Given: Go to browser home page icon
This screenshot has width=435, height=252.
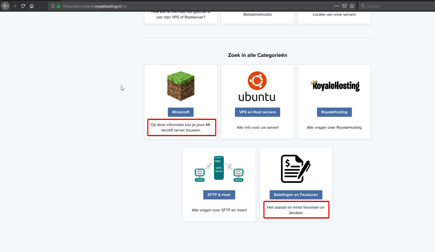Looking at the screenshot, I should [32, 6].
